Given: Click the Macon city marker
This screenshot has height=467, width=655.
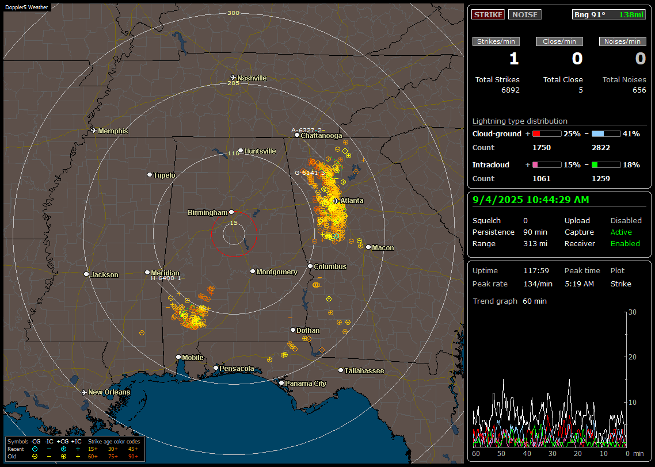Looking at the screenshot, I should (x=368, y=247).
